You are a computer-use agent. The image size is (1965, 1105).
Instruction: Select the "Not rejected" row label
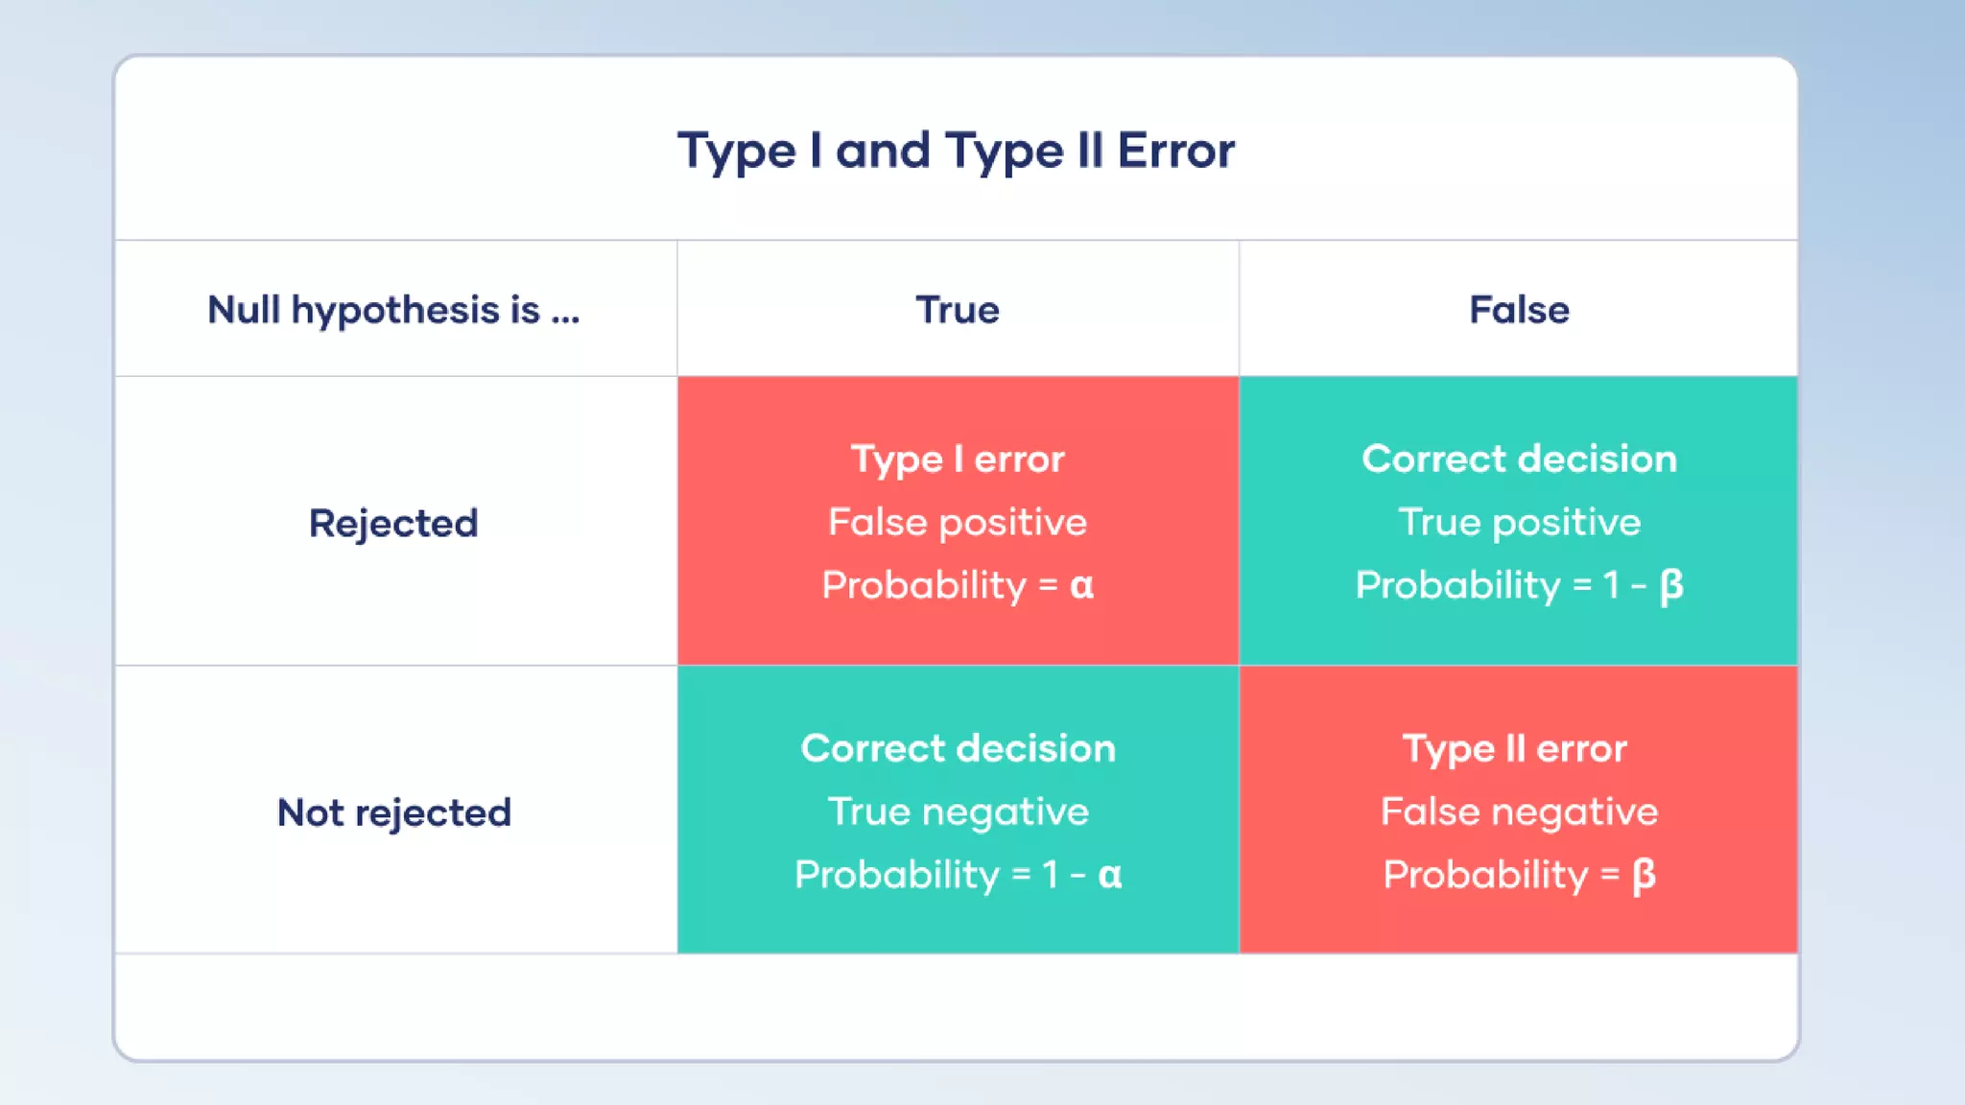(393, 812)
